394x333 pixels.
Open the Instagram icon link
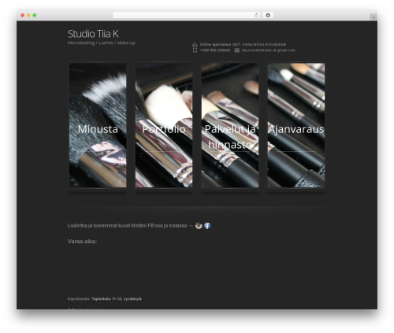[199, 226]
